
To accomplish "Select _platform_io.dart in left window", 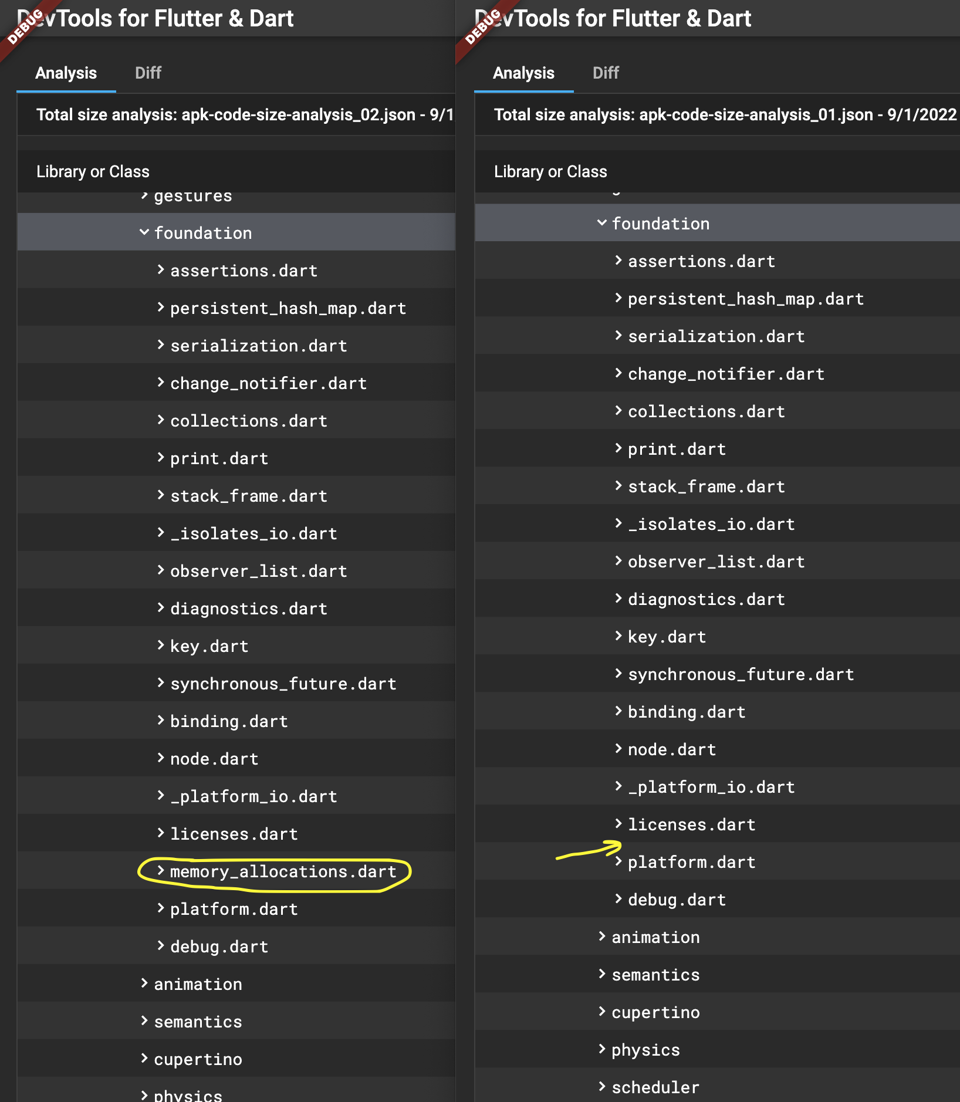I will pos(253,796).
